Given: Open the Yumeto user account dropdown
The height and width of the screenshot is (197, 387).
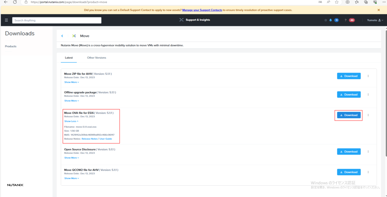Looking at the screenshot, I should pos(375,20).
